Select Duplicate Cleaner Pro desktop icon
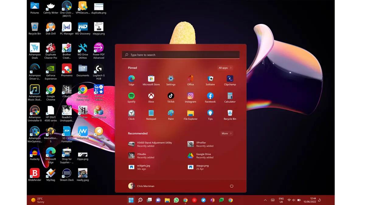This screenshot has height=205, width=365. 51,51
